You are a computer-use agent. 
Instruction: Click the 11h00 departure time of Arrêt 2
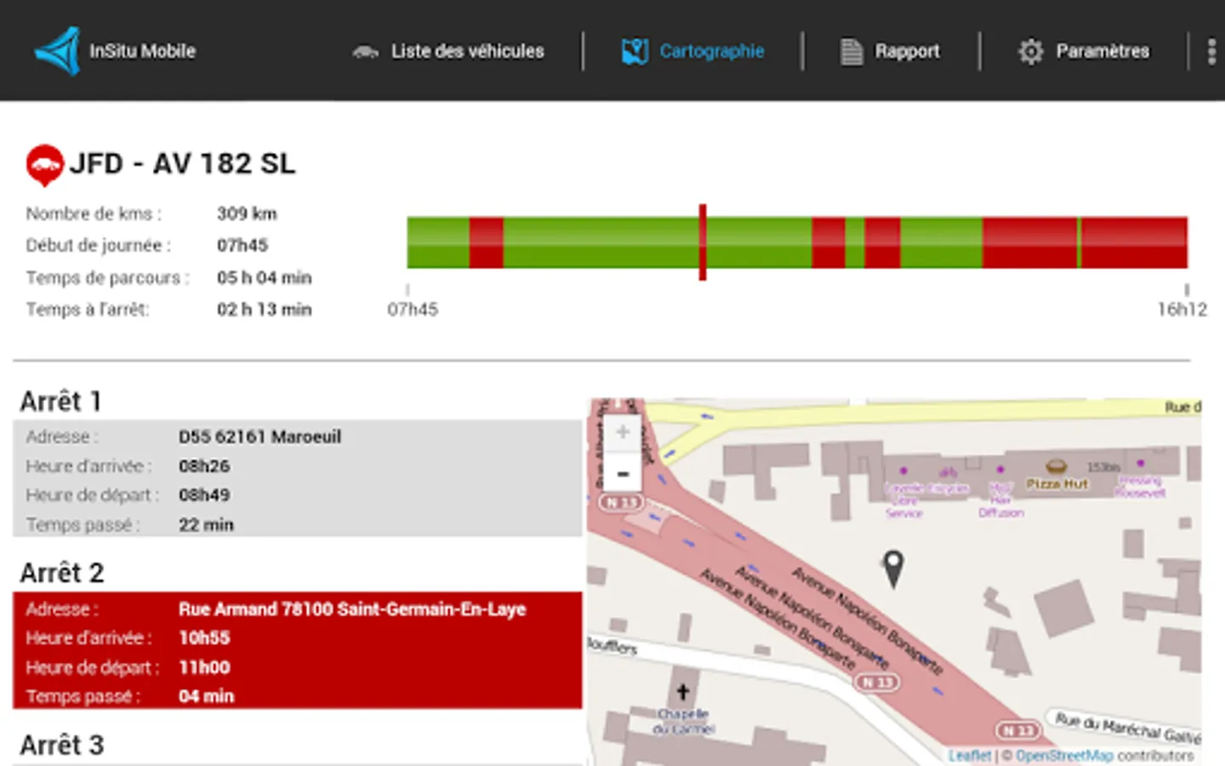click(x=204, y=668)
